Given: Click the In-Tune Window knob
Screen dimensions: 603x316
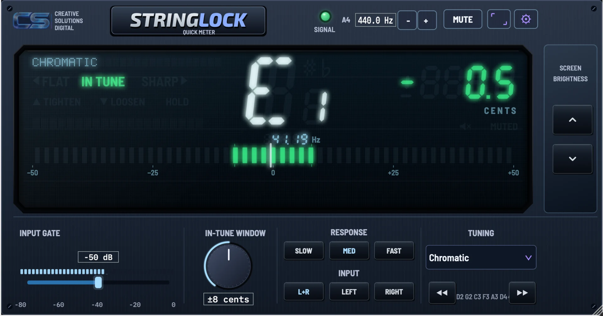Looking at the screenshot, I should [x=228, y=266].
